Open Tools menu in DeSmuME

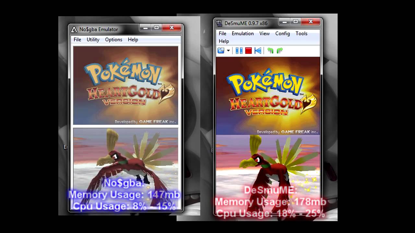click(302, 33)
